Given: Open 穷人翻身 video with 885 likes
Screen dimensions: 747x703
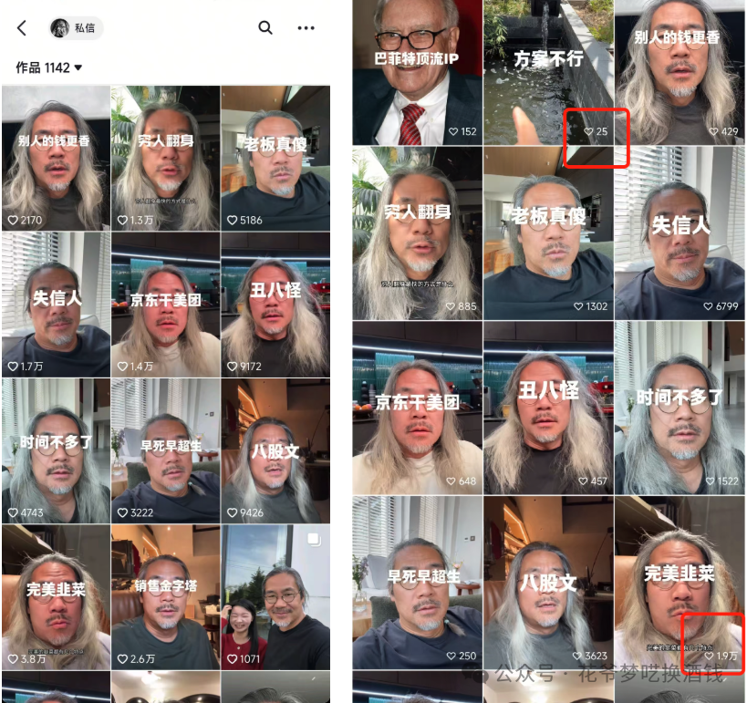Looking at the screenshot, I should (418, 233).
